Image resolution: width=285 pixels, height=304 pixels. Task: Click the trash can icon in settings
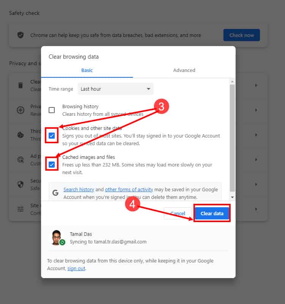pyautogui.click(x=21, y=85)
